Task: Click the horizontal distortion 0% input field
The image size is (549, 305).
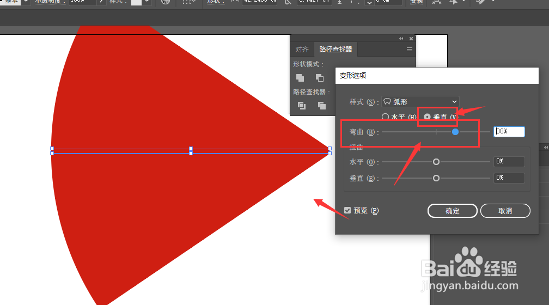Action: (x=509, y=161)
